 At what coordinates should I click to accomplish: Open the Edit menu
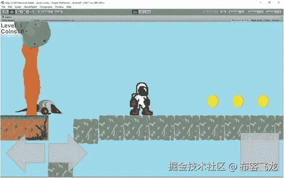pos(10,7)
